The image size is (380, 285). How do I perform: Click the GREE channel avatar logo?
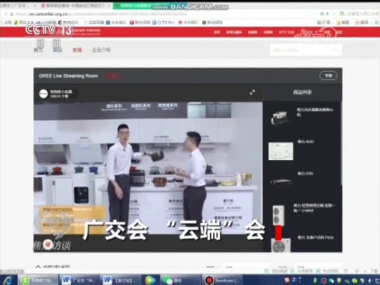coord(44,94)
